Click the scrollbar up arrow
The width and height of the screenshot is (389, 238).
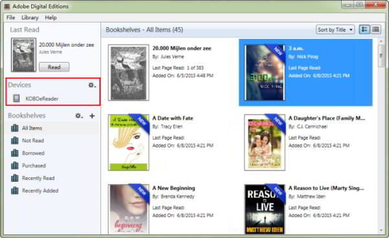click(381, 41)
